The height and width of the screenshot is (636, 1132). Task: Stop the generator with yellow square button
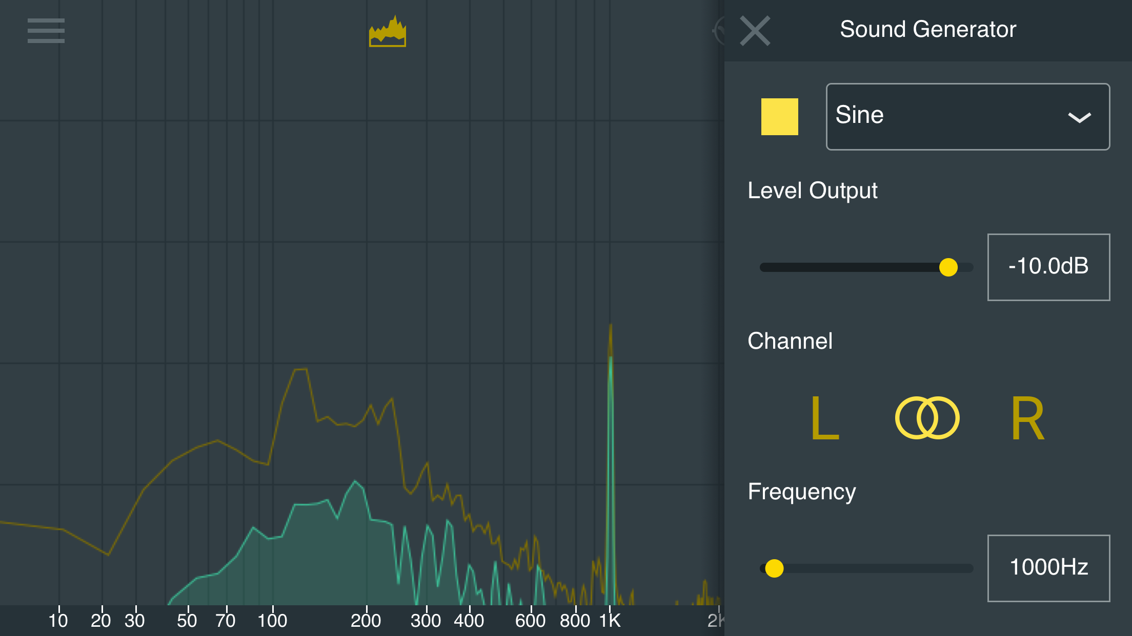pos(779,117)
